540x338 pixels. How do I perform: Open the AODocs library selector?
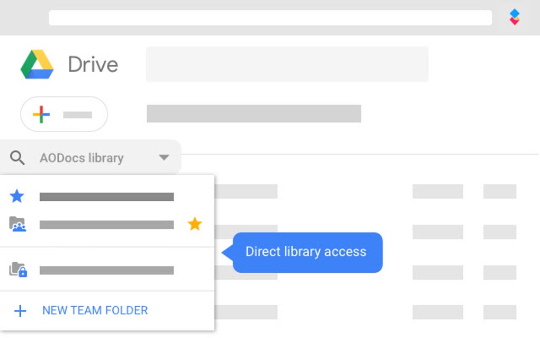[81, 157]
